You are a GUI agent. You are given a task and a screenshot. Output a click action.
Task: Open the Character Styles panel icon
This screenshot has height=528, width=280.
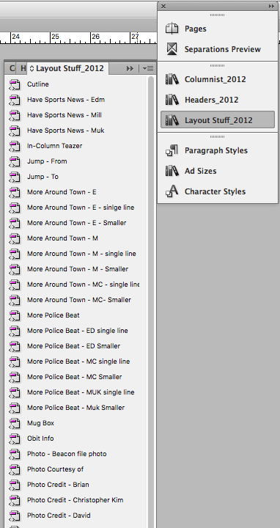[x=172, y=191]
